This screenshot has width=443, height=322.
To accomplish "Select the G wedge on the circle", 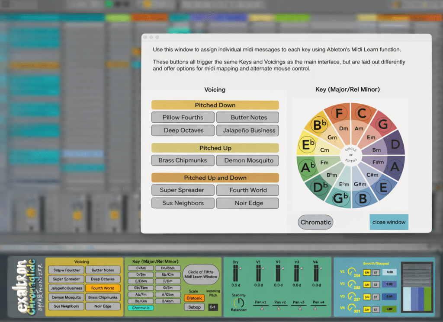I will (382, 125).
